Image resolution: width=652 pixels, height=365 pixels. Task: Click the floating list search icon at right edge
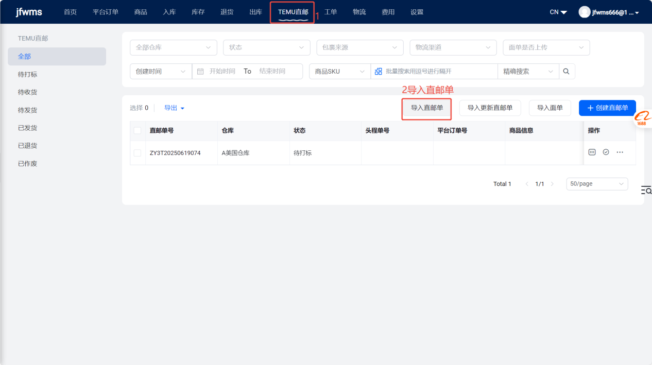click(646, 190)
